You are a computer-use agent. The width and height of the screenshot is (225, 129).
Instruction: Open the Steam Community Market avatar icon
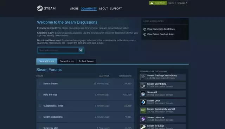click(x=143, y=110)
